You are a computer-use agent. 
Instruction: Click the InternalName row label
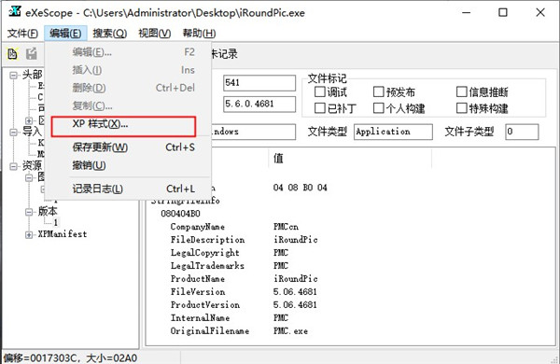[x=200, y=318]
